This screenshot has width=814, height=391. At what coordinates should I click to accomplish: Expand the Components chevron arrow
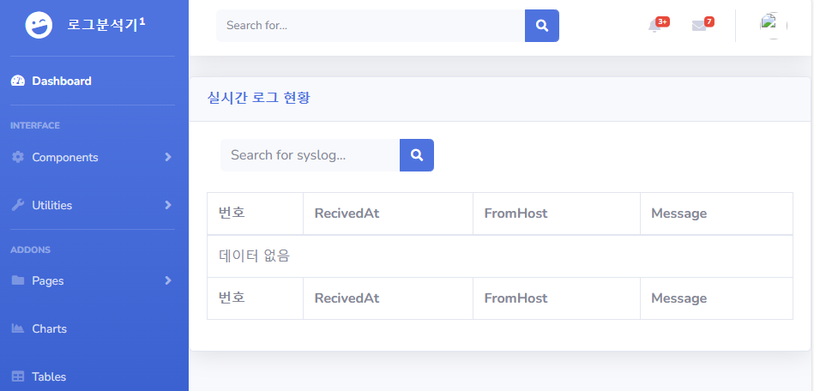(167, 157)
